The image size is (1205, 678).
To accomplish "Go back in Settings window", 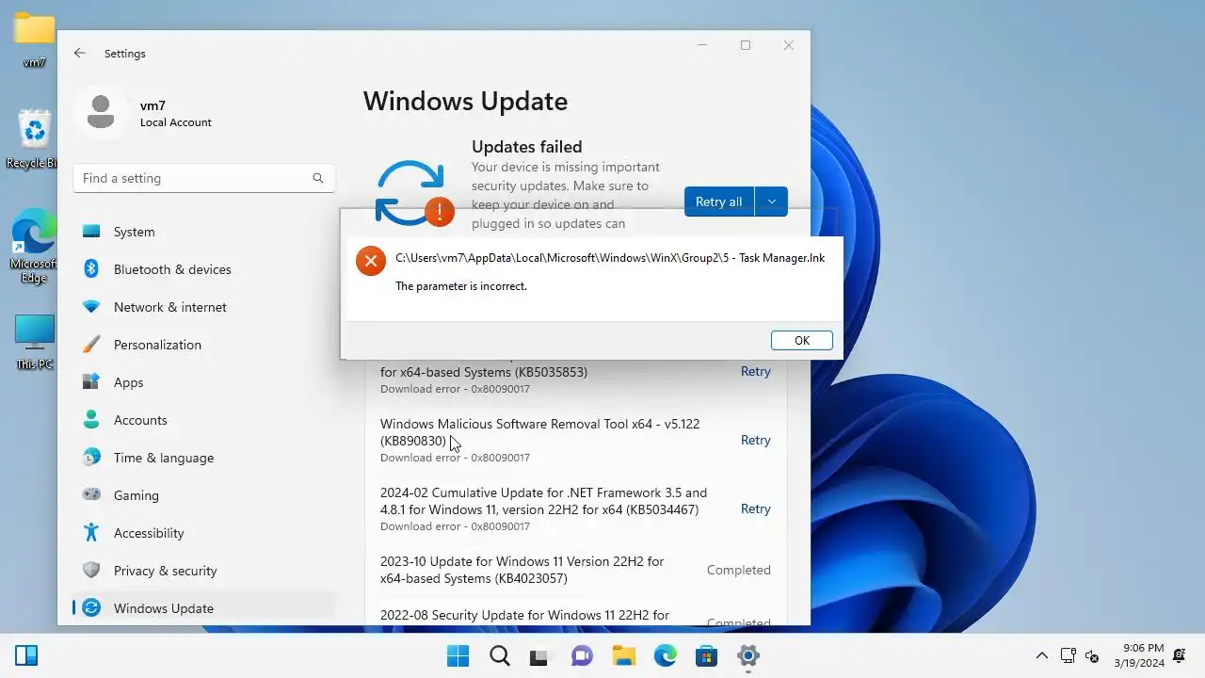I will pyautogui.click(x=80, y=54).
